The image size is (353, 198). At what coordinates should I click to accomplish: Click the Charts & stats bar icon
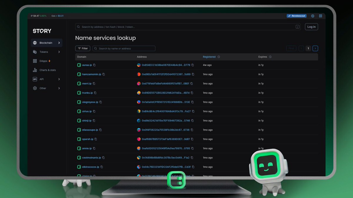[x=35, y=70]
